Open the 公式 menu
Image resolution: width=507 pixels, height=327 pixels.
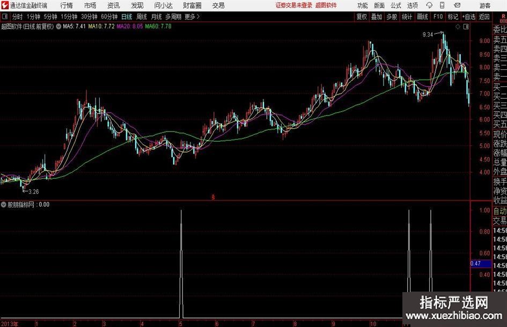coord(396,5)
